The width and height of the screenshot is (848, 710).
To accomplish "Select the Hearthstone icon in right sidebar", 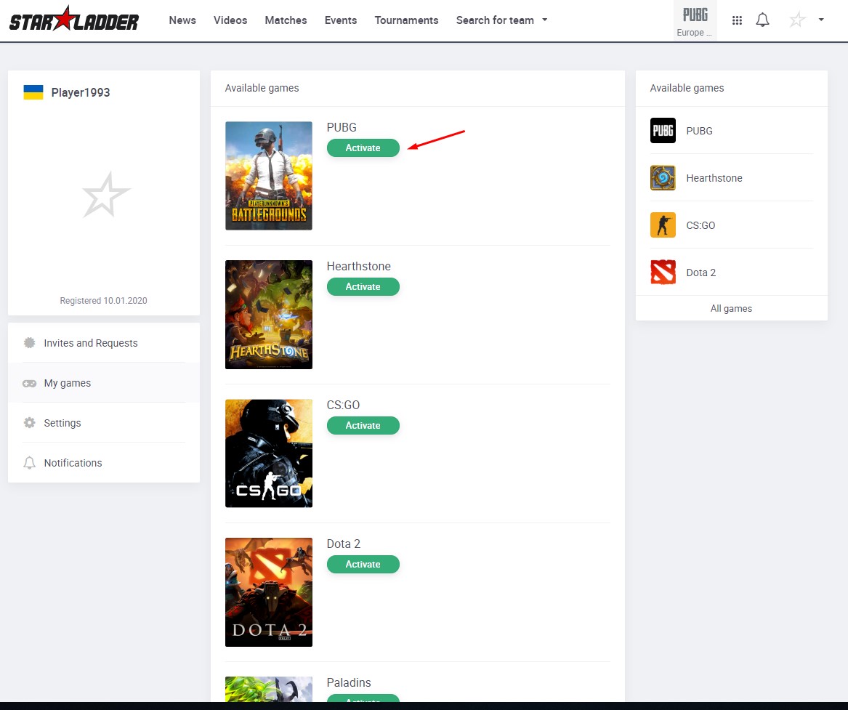I will click(x=663, y=178).
